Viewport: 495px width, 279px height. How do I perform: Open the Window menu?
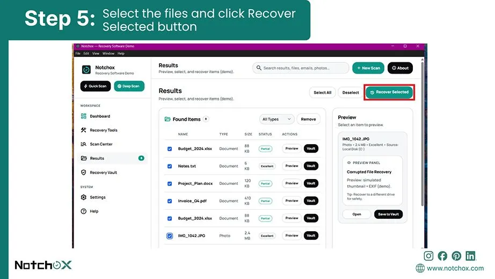click(x=108, y=53)
